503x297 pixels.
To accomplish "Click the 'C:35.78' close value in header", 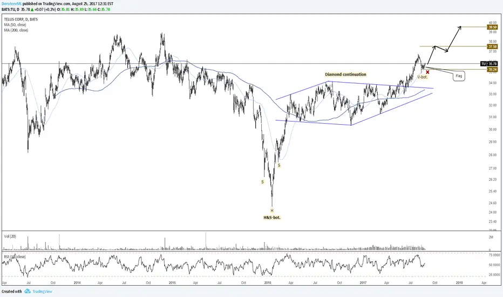I will (x=103, y=10).
